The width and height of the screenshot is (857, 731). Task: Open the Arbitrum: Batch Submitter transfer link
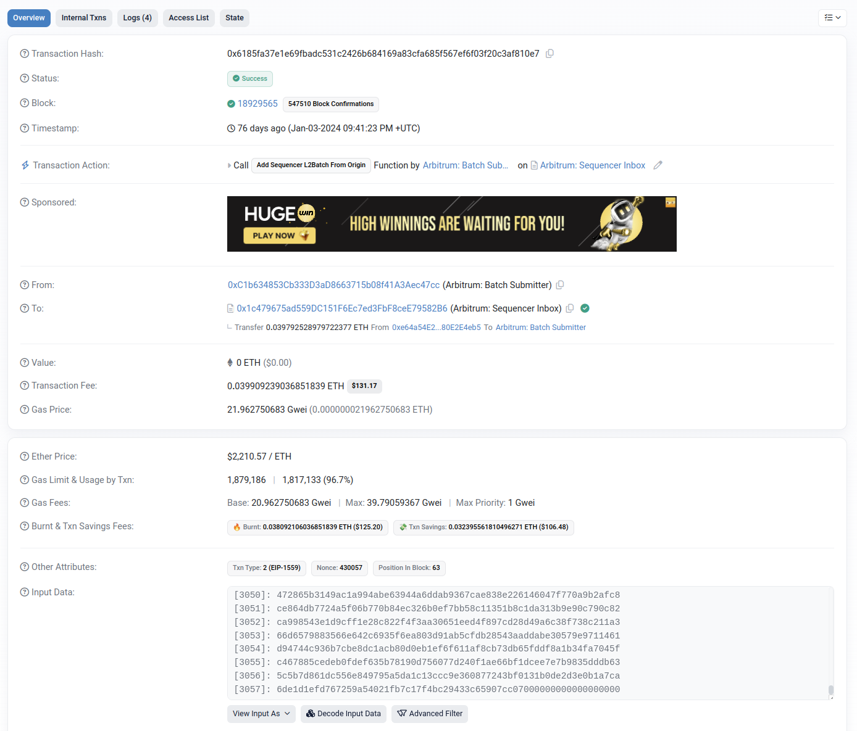click(540, 328)
